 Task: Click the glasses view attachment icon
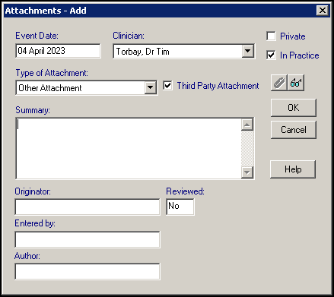point(296,83)
